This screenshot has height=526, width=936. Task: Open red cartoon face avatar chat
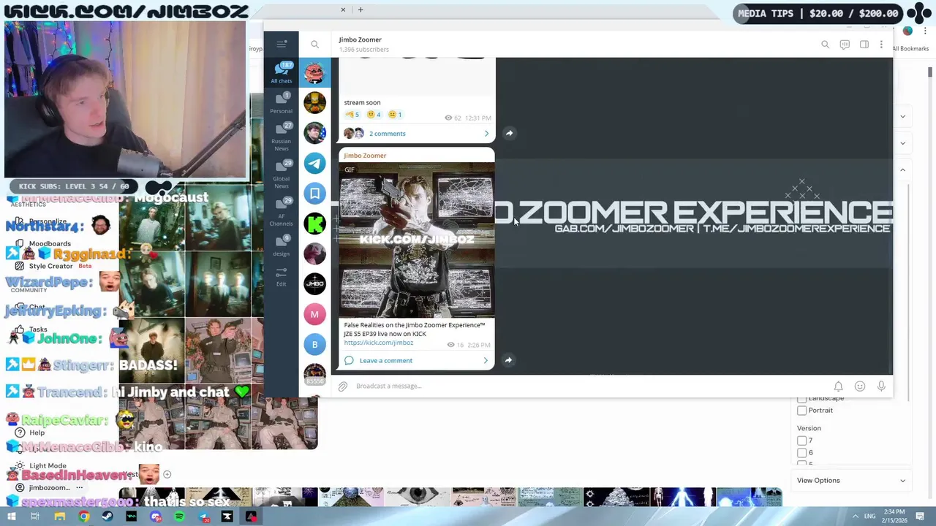pos(314,72)
